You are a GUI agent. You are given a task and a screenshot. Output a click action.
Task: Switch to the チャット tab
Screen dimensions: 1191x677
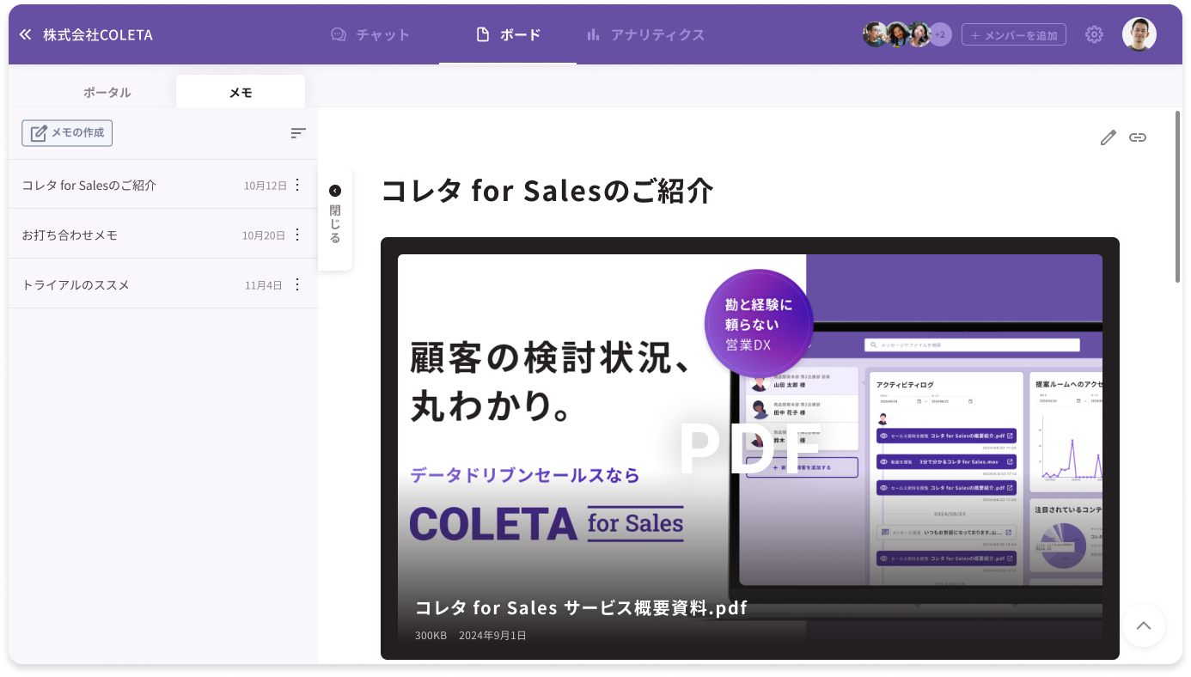[370, 34]
